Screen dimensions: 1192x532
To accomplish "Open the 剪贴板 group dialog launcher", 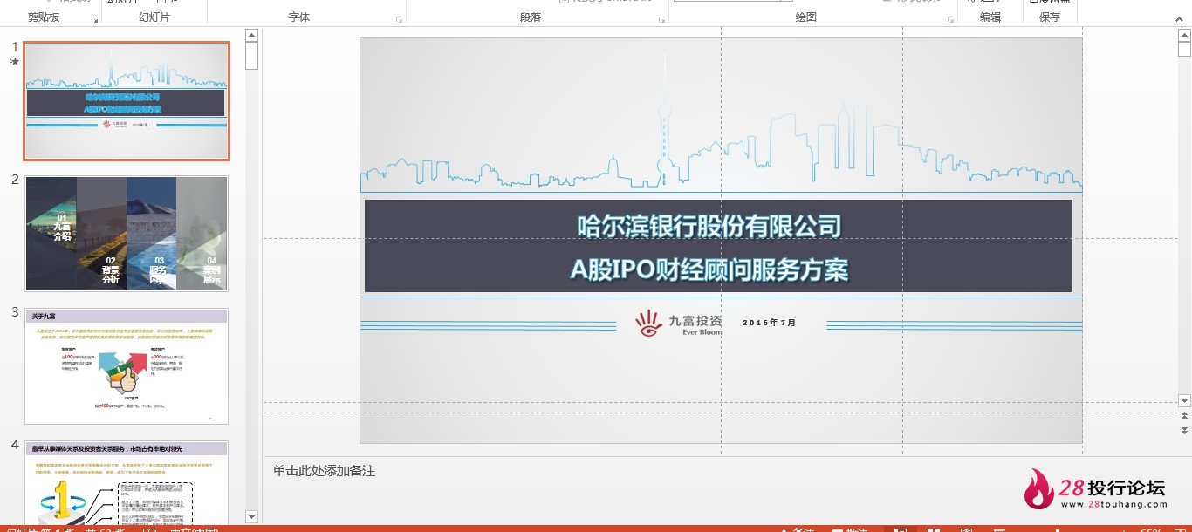I will click(94, 18).
